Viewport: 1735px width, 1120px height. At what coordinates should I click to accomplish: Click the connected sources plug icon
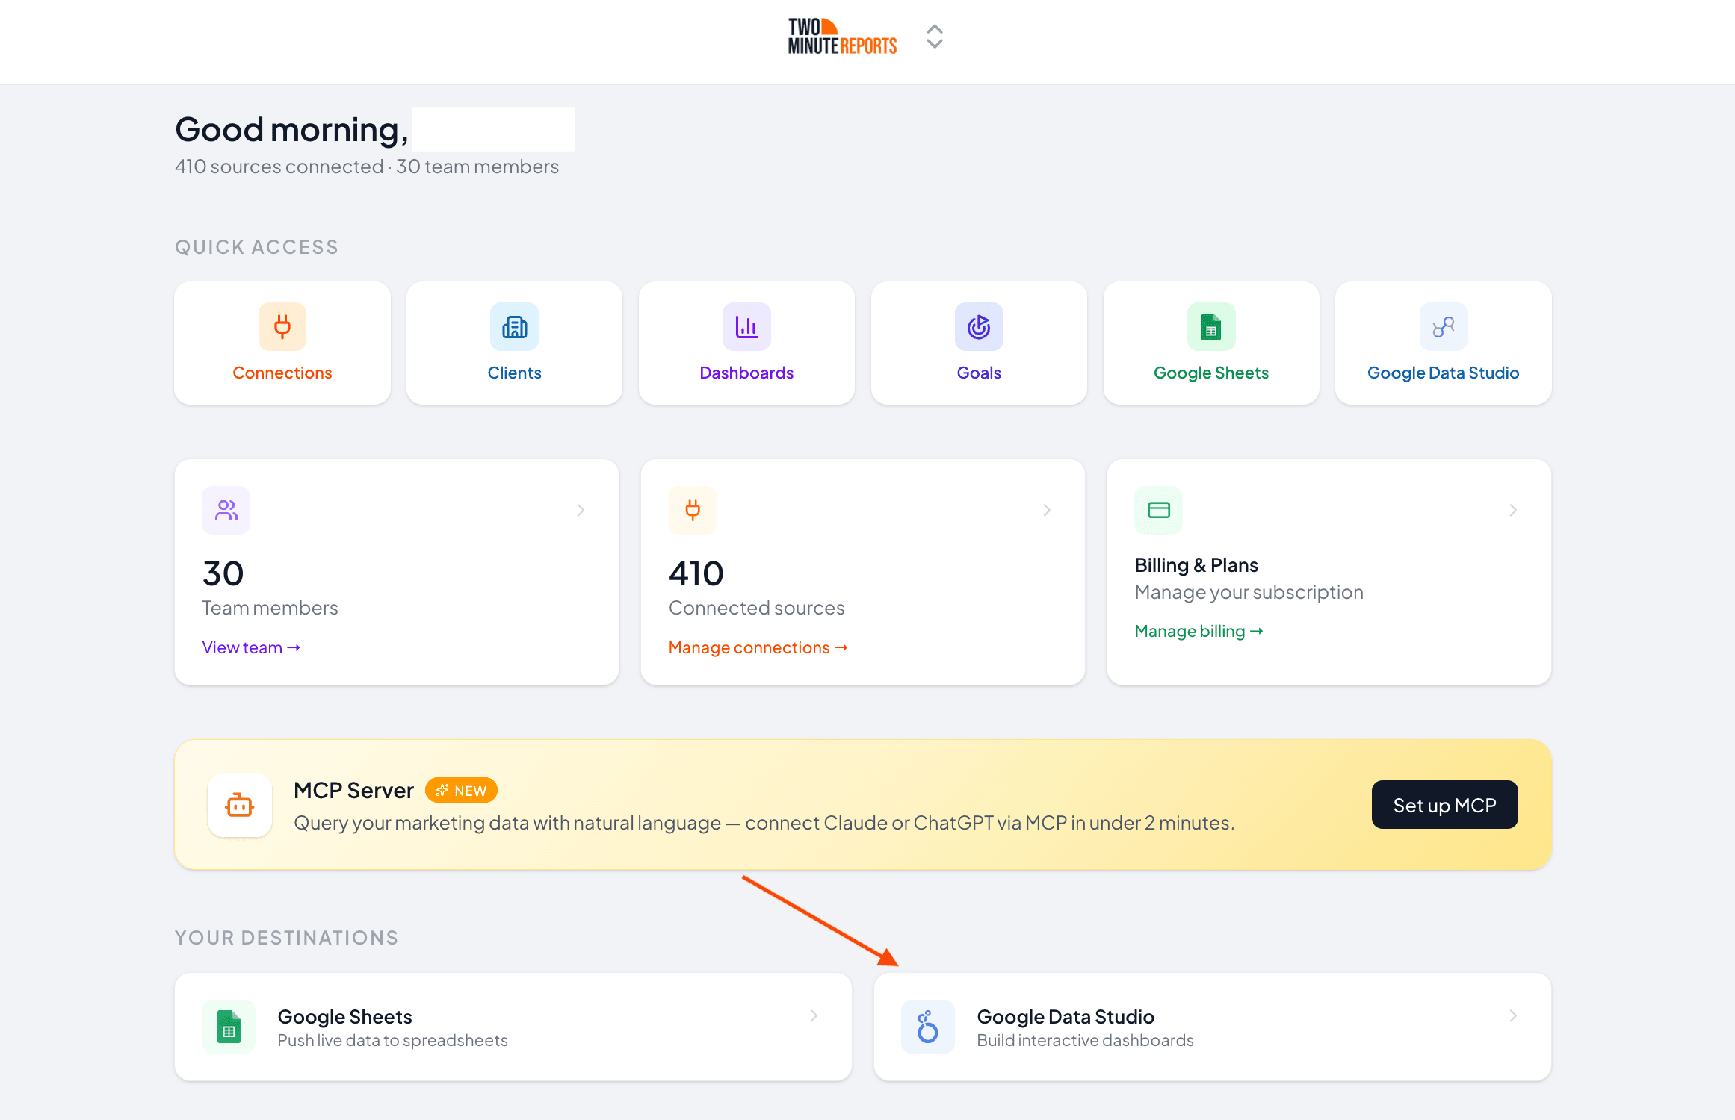tap(693, 510)
